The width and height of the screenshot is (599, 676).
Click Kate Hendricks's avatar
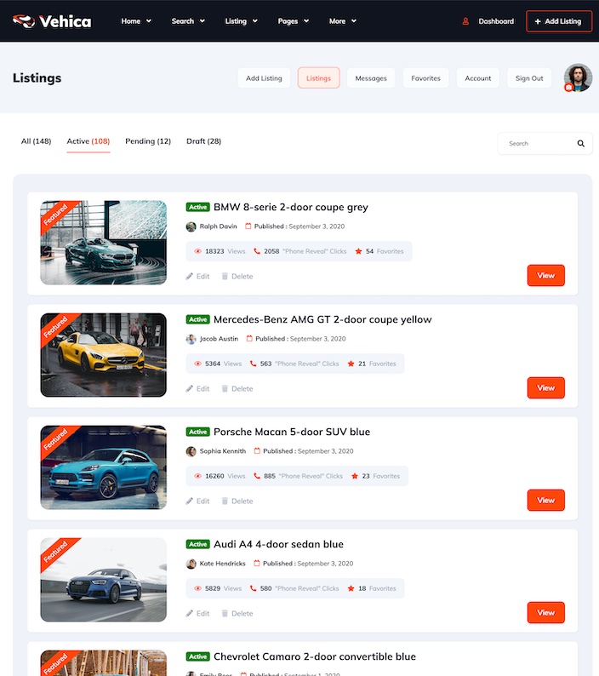[x=191, y=564]
